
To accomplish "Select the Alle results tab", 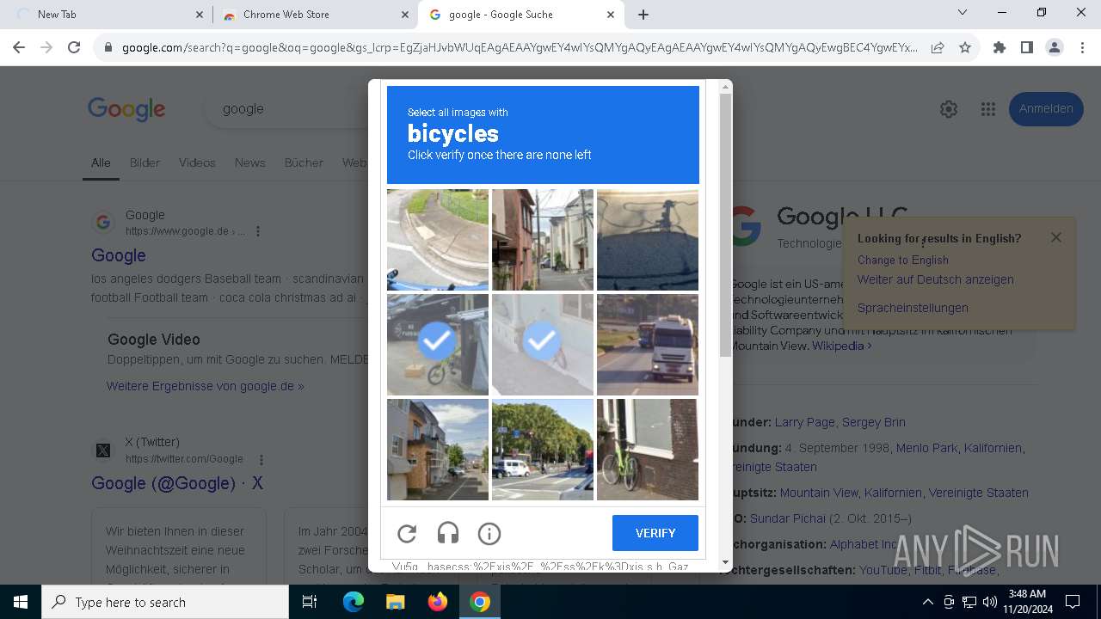I will tap(101, 162).
